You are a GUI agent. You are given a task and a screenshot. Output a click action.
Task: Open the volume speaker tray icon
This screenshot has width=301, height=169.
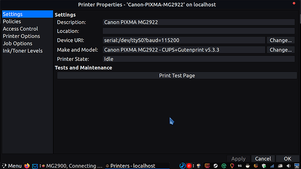click(288, 166)
